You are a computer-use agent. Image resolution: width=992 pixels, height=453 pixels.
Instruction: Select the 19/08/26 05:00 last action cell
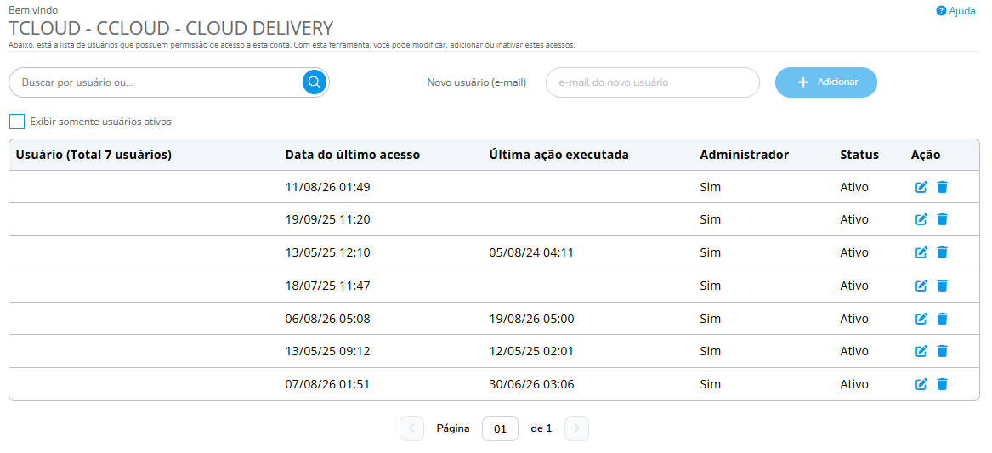(x=531, y=318)
